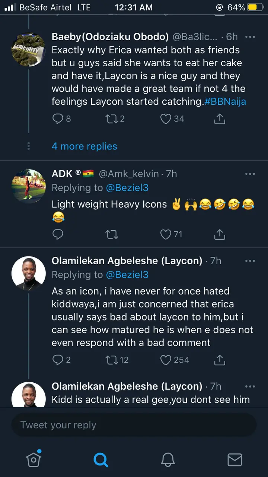268x477 pixels.
Task: Open more options for ADK's tweet
Action: tap(250, 174)
